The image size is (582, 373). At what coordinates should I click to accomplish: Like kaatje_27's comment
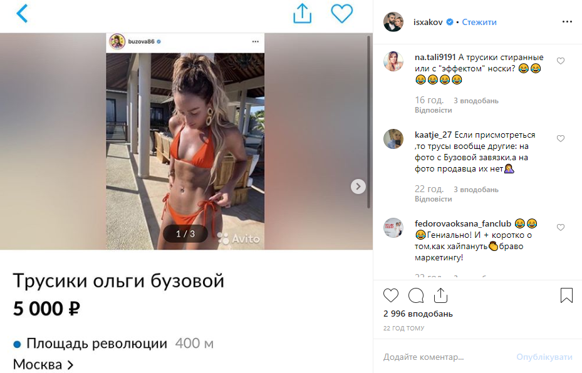(561, 138)
